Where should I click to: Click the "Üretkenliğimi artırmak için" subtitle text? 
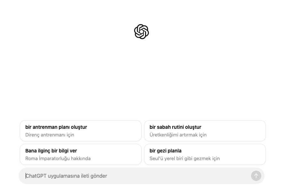pos(178,135)
